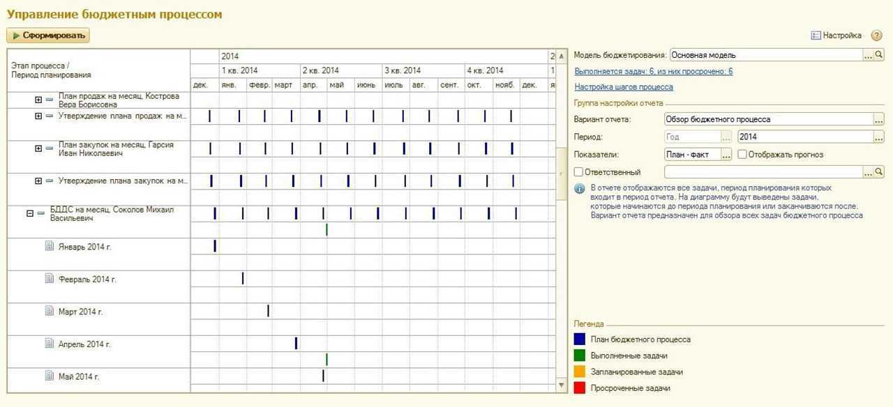Open the Настройка шагов процесса link
893x407 pixels.
(624, 87)
